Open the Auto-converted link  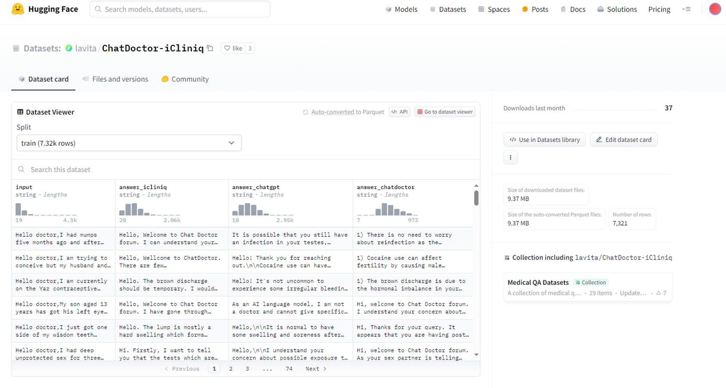coord(332,112)
